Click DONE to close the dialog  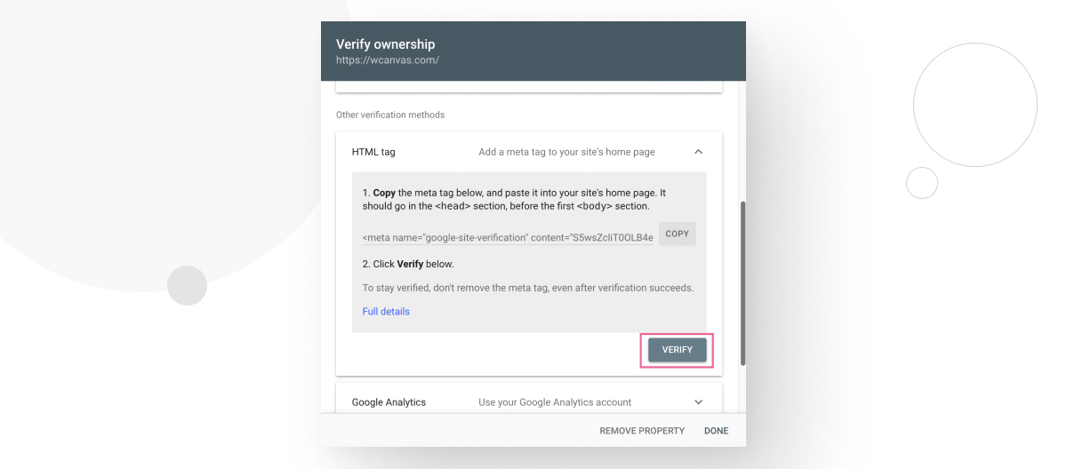tap(716, 431)
